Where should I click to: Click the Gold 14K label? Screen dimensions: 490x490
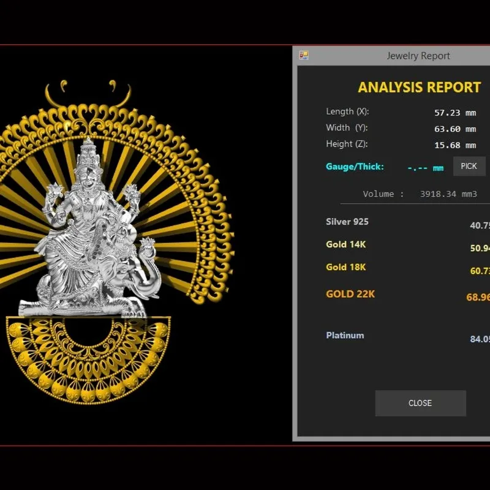[x=345, y=244]
